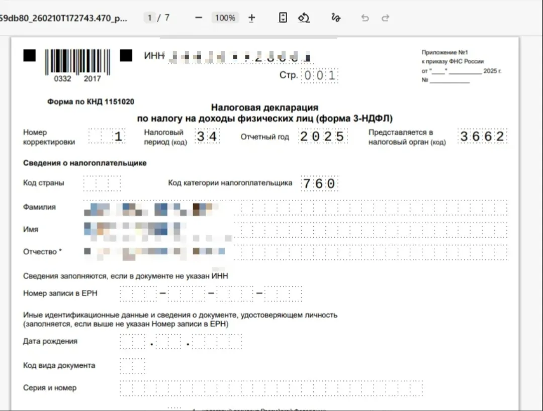
Task: Rotate the document counterclockwise
Action: click(x=304, y=18)
